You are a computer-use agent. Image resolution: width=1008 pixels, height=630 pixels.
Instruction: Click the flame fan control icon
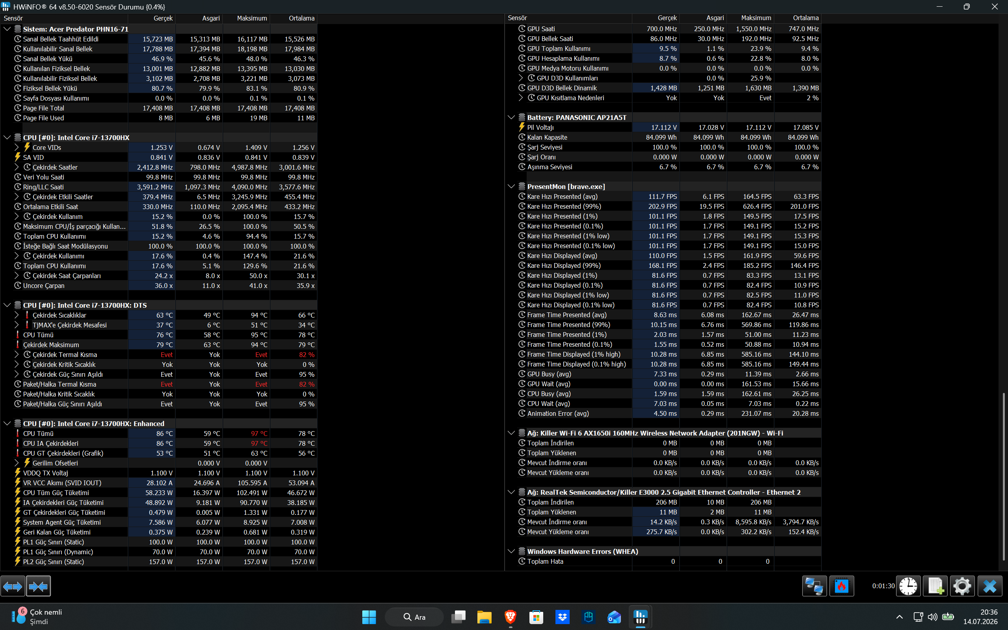[x=842, y=586]
